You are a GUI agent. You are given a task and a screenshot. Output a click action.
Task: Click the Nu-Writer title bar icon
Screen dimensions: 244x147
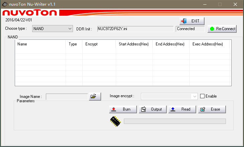tap(5, 4)
